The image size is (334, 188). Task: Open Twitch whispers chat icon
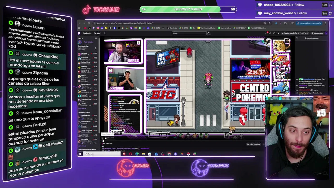tap(274, 33)
